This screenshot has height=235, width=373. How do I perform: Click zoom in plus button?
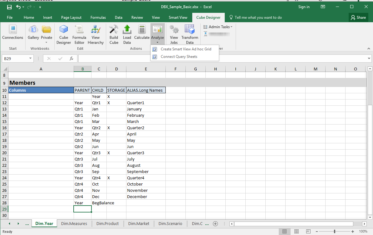[352, 232]
